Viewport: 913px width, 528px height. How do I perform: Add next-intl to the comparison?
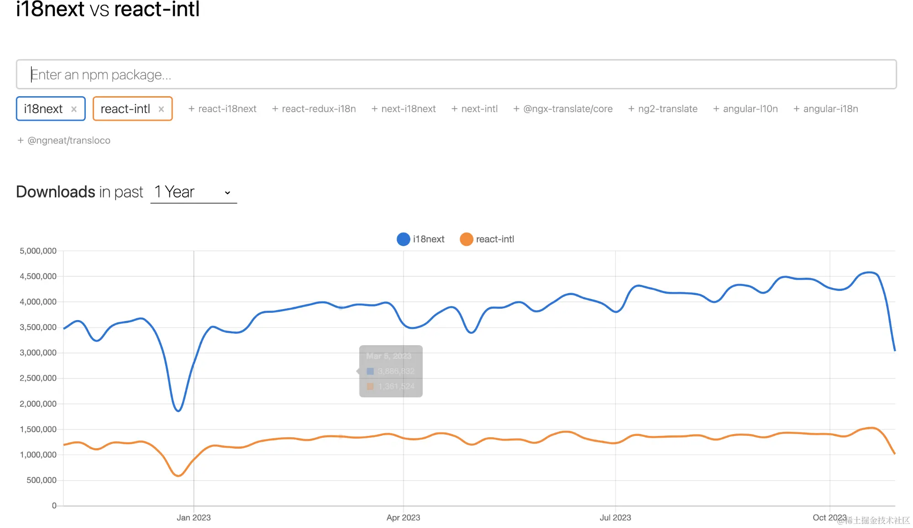pos(474,109)
